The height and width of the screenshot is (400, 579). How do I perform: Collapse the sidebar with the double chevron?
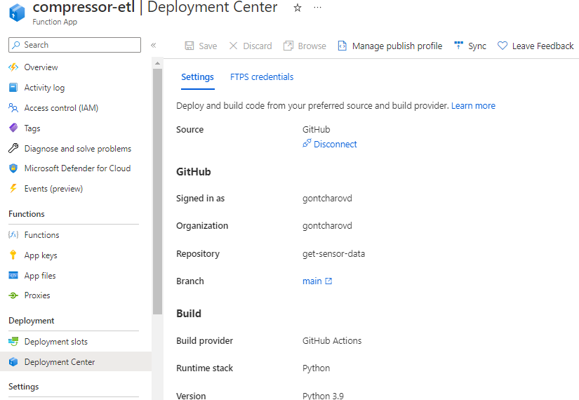(x=153, y=46)
